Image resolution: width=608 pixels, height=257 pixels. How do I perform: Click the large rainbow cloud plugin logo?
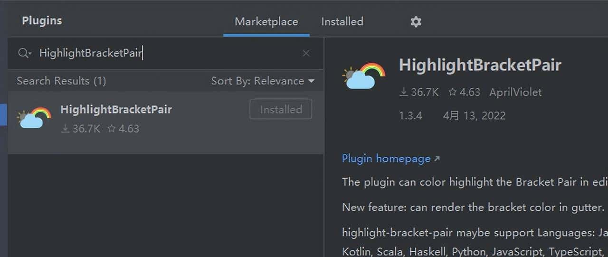(x=363, y=76)
